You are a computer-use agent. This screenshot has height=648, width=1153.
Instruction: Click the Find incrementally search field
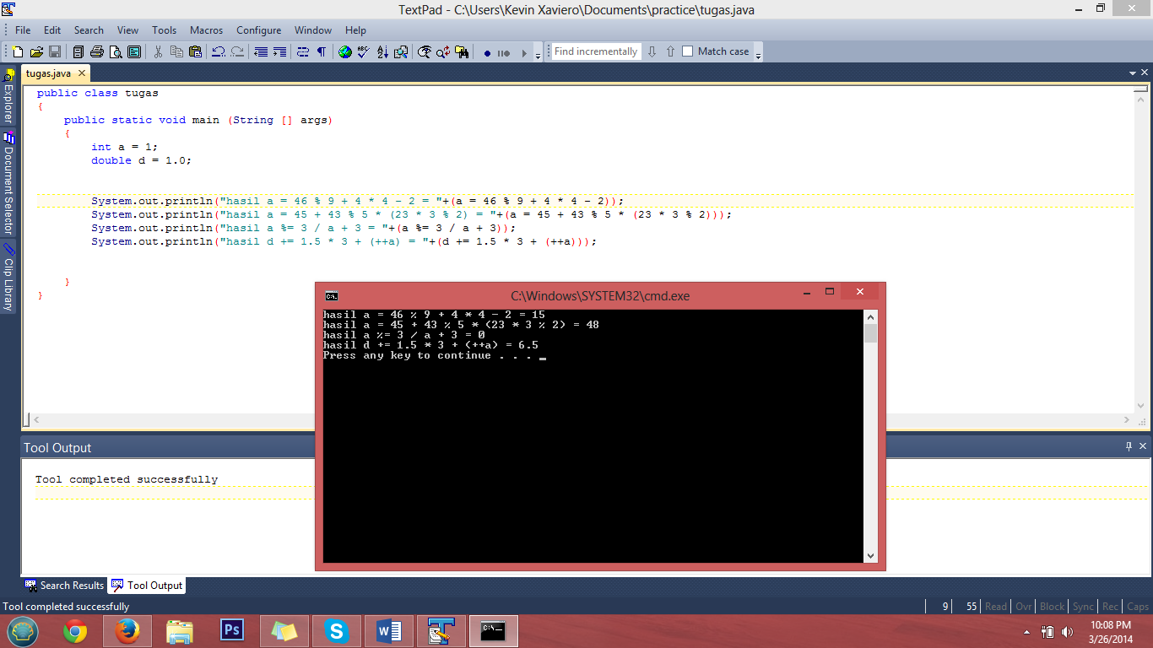point(597,51)
